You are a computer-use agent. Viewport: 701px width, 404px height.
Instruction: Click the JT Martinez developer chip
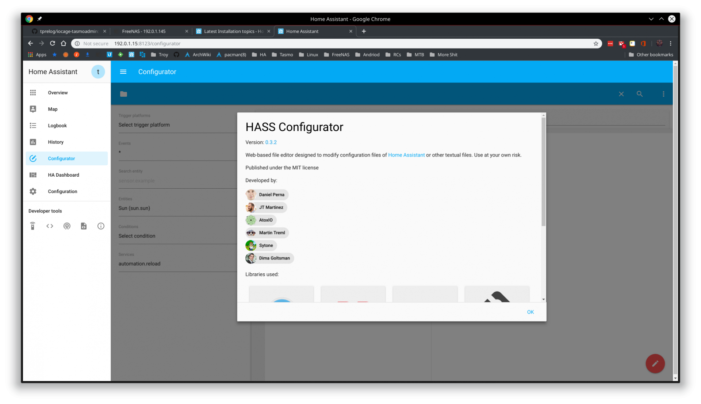click(x=266, y=207)
